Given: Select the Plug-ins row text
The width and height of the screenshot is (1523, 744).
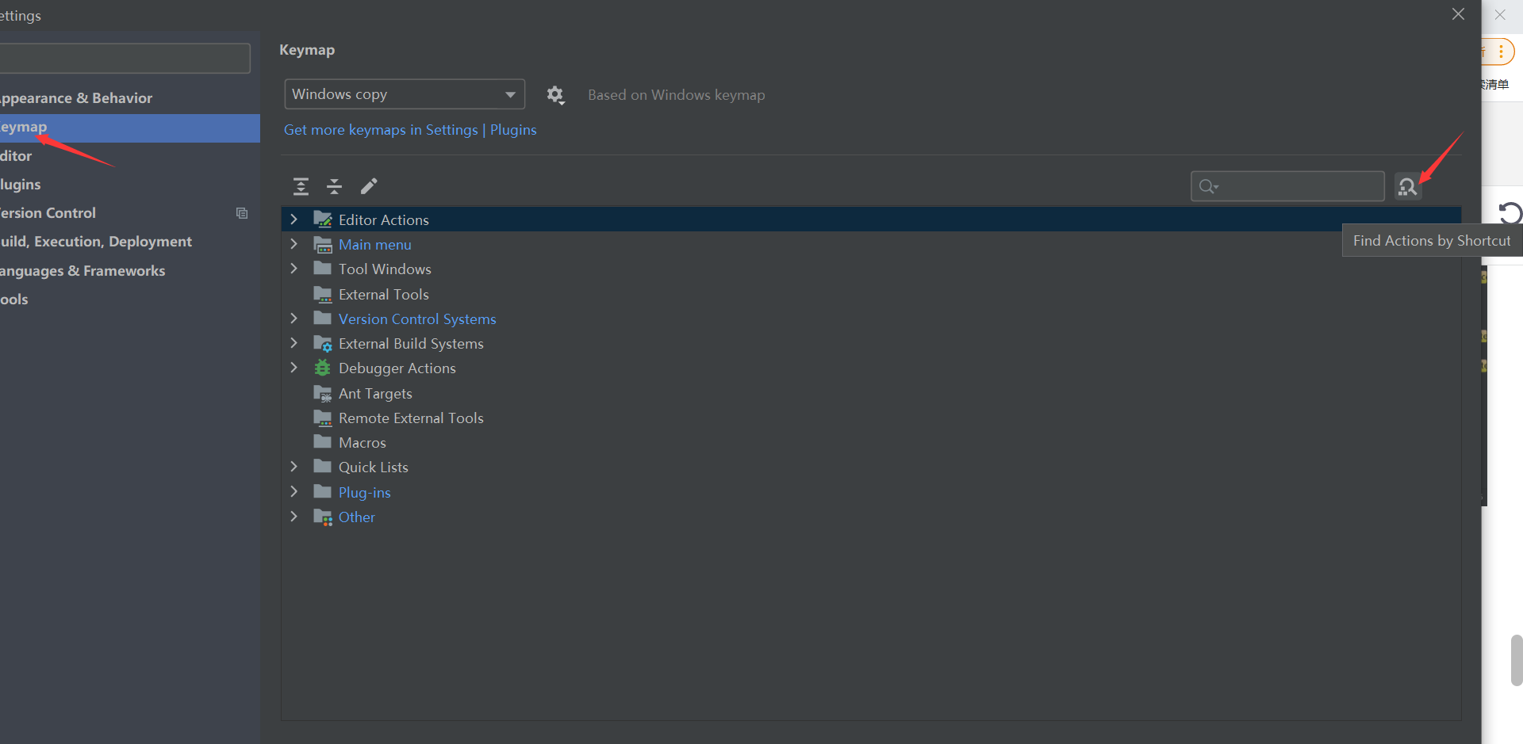Looking at the screenshot, I should pos(365,493).
